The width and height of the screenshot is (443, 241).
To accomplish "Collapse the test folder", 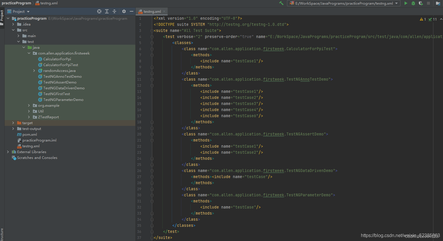I will click(x=18, y=41).
